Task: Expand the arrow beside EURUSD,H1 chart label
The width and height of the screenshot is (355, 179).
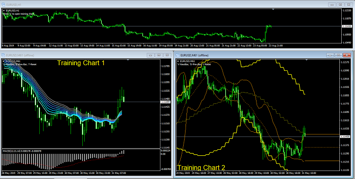Action: point(4,11)
